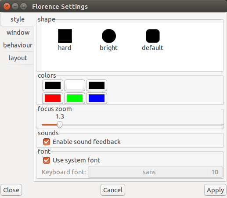
Task: Open the white color swatch
Action: coord(75,86)
